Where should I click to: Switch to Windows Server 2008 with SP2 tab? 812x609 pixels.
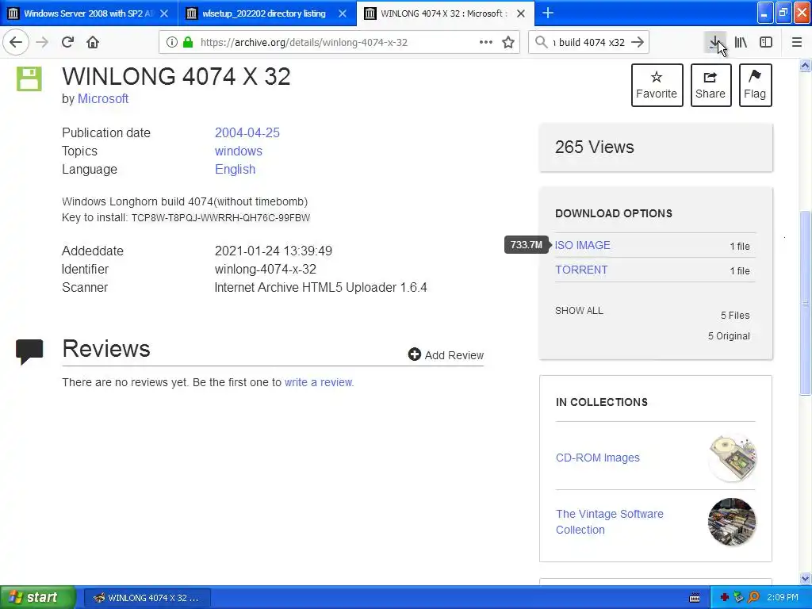(89, 13)
